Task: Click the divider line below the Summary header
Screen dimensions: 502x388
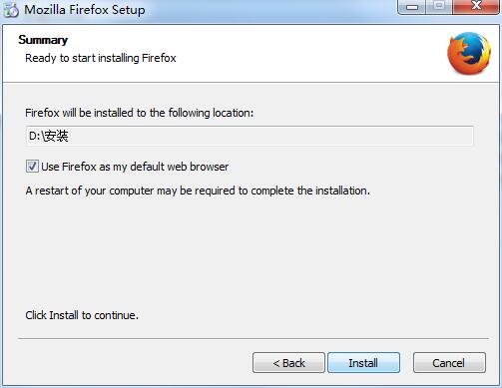Action: 251,82
